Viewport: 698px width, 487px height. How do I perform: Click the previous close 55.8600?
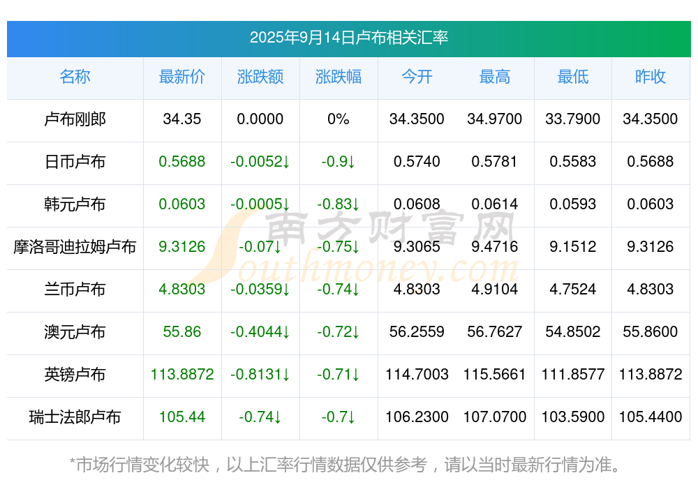coord(651,332)
